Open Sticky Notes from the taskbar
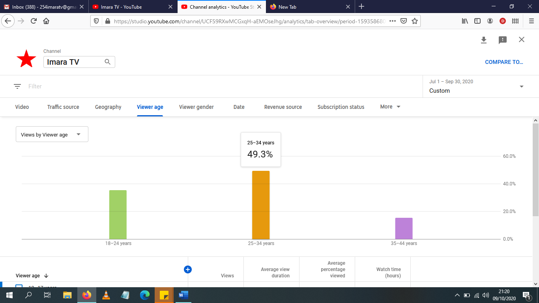 (x=164, y=295)
